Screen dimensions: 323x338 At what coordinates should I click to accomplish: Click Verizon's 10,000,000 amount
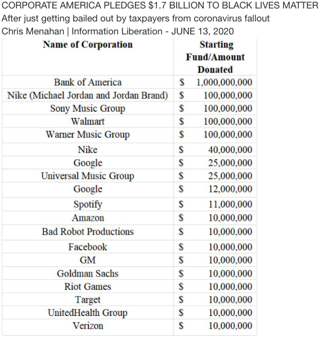tap(230, 326)
